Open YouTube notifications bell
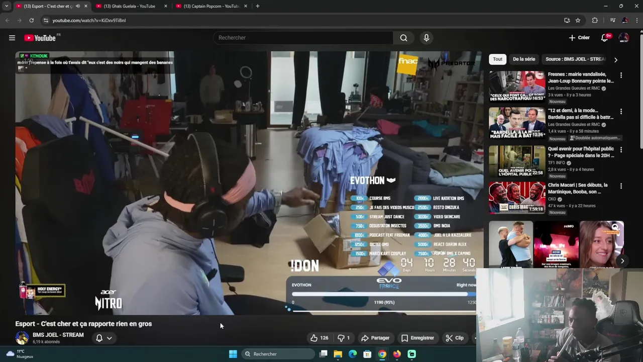 (x=605, y=38)
